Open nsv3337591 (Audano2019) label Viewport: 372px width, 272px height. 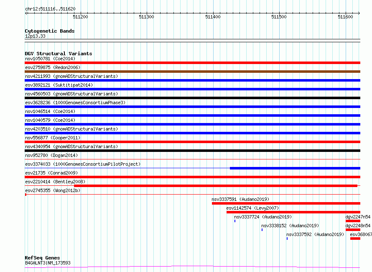click(240, 199)
